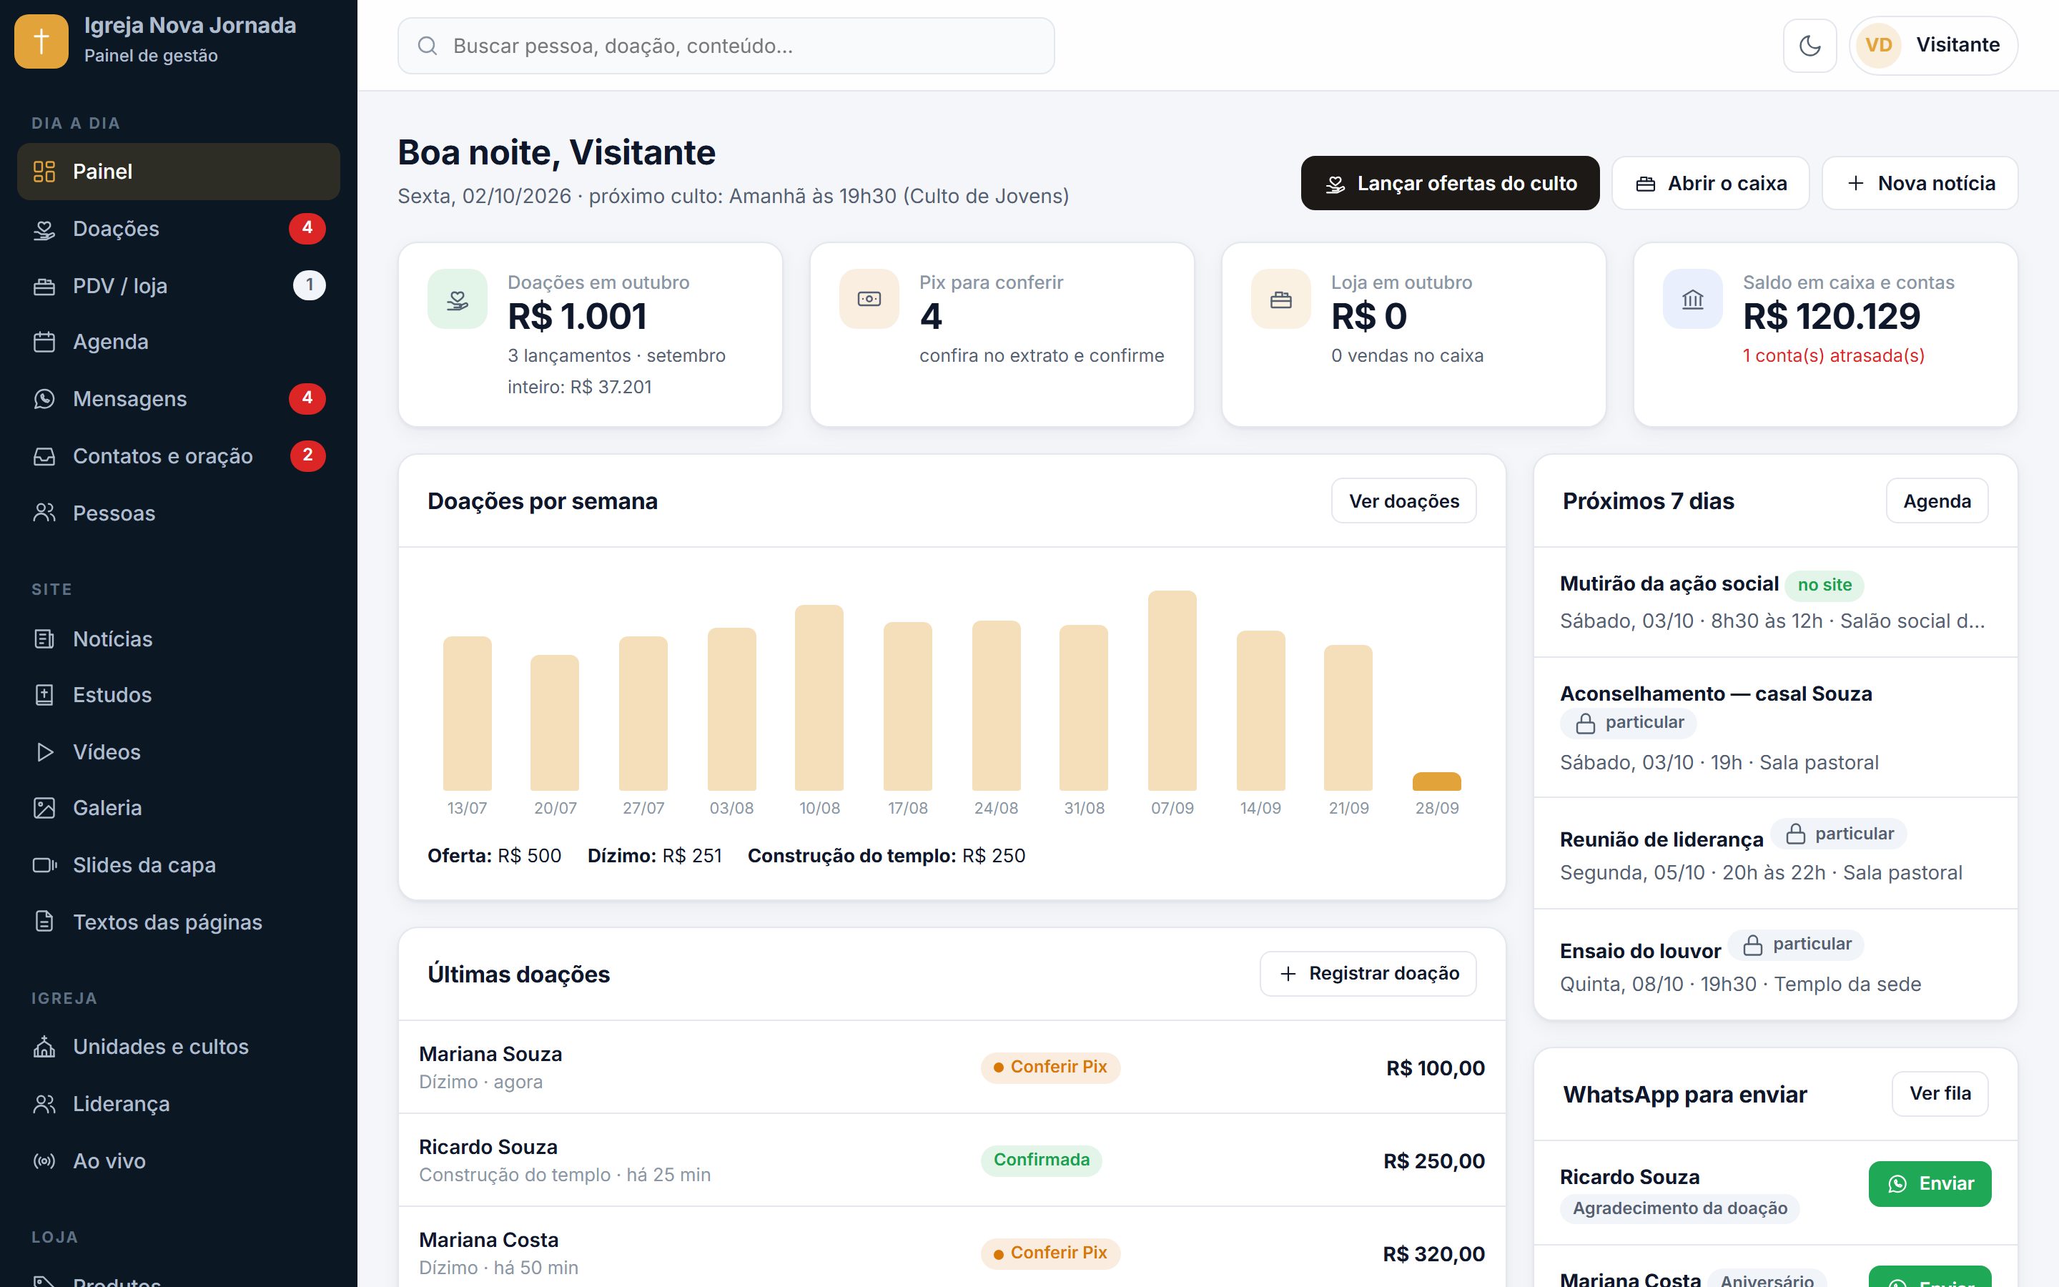Send WhatsApp to Ricardo Souza with Enviar

coord(1930,1183)
